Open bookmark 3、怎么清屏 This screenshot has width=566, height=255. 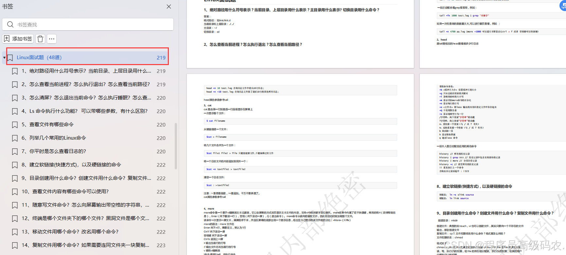(86, 98)
